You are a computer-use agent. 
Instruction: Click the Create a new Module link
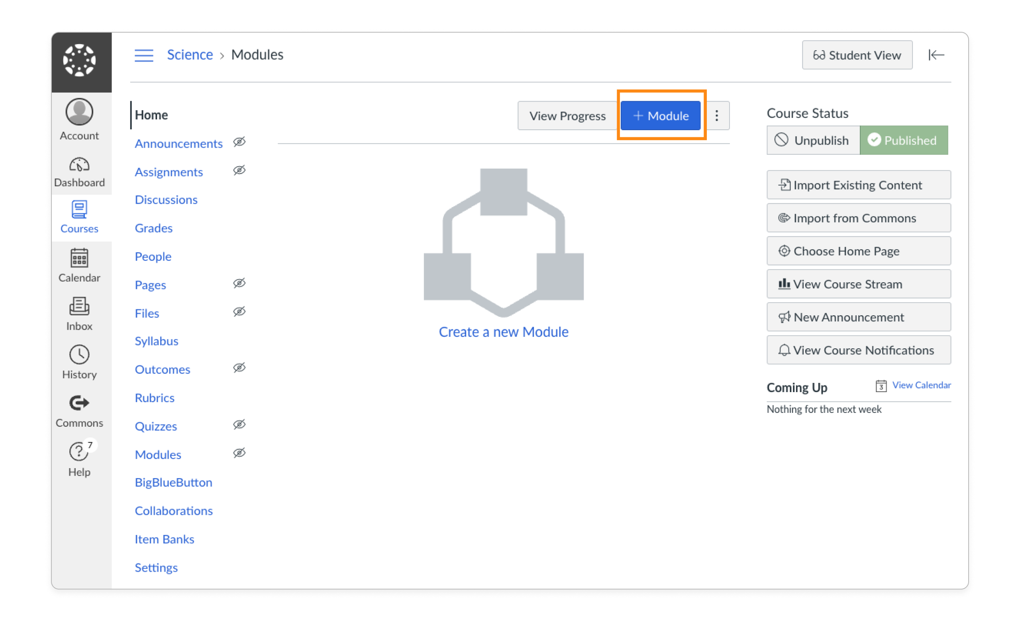click(503, 332)
